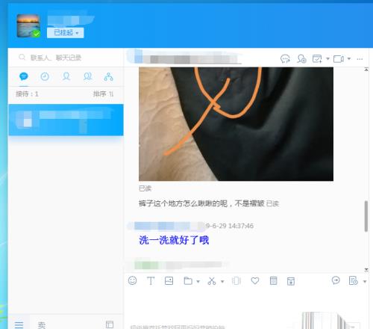Open the single contact person tab
The width and height of the screenshot is (373, 329).
point(66,76)
